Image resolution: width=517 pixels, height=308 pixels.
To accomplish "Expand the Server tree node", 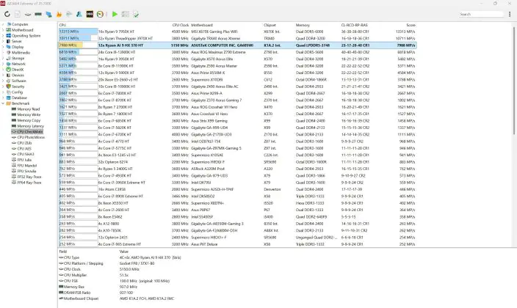I will (3, 41).
